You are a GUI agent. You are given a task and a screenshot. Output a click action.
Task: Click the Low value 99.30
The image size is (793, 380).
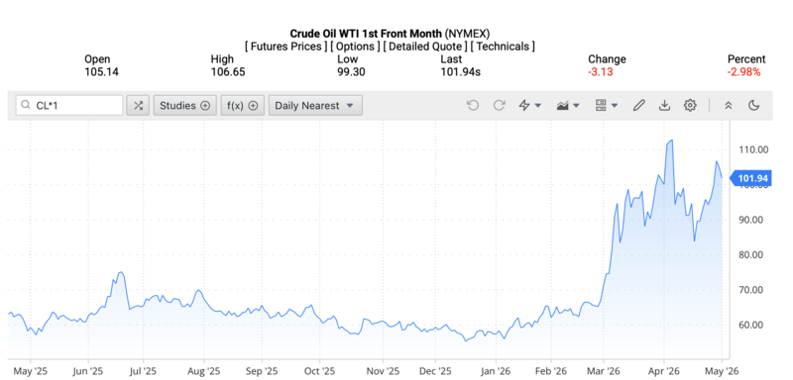[x=351, y=71]
